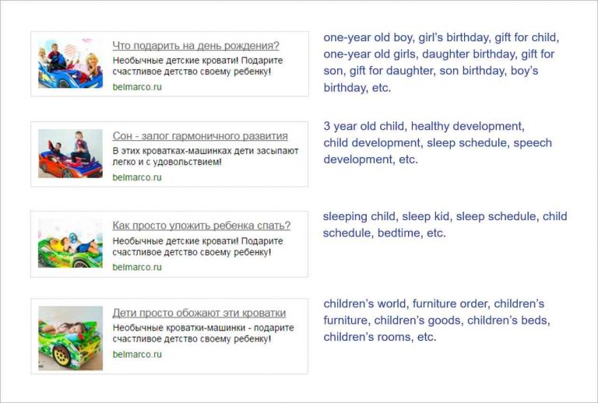Click third ad description under bedtime headline
Image resolution: width=598 pixels, height=403 pixels.
tap(198, 247)
